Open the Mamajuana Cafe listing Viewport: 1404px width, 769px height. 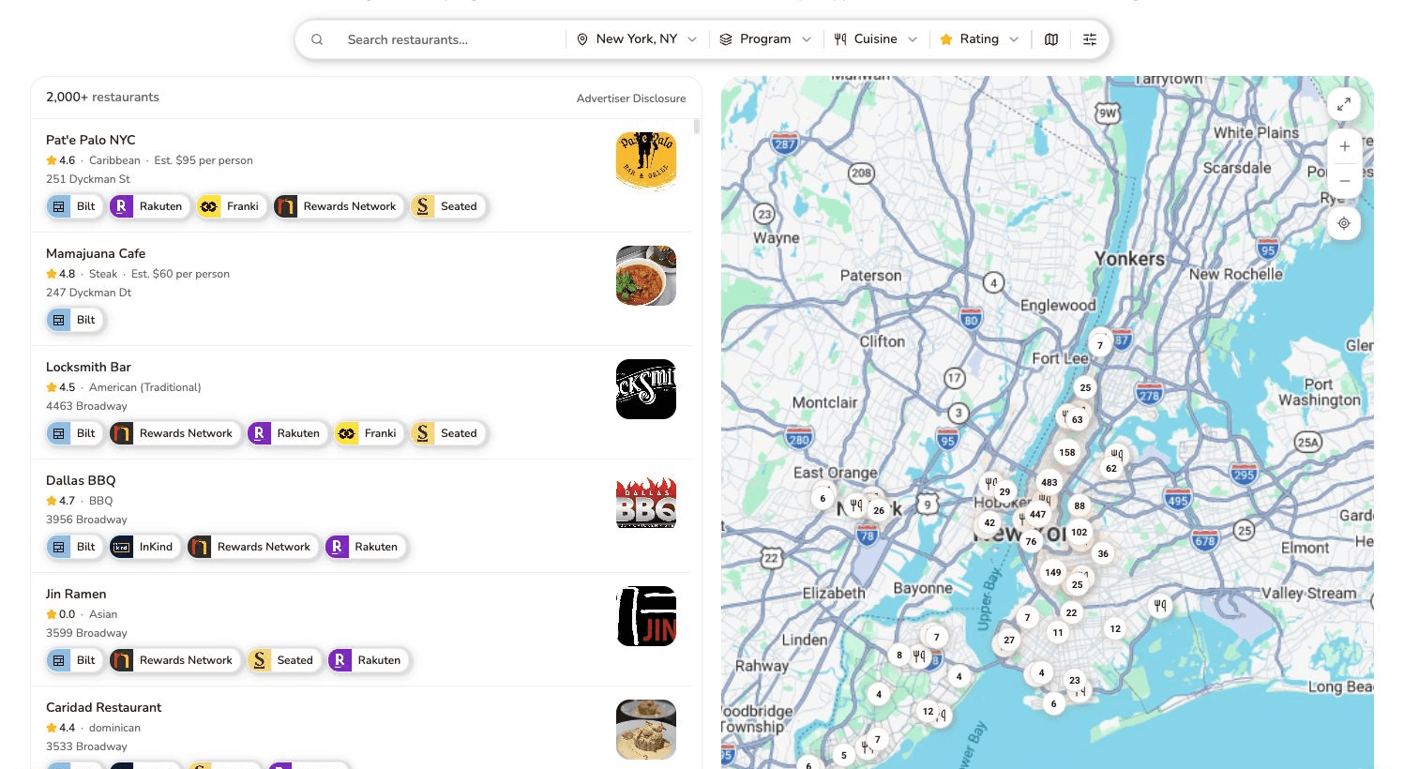click(361, 289)
